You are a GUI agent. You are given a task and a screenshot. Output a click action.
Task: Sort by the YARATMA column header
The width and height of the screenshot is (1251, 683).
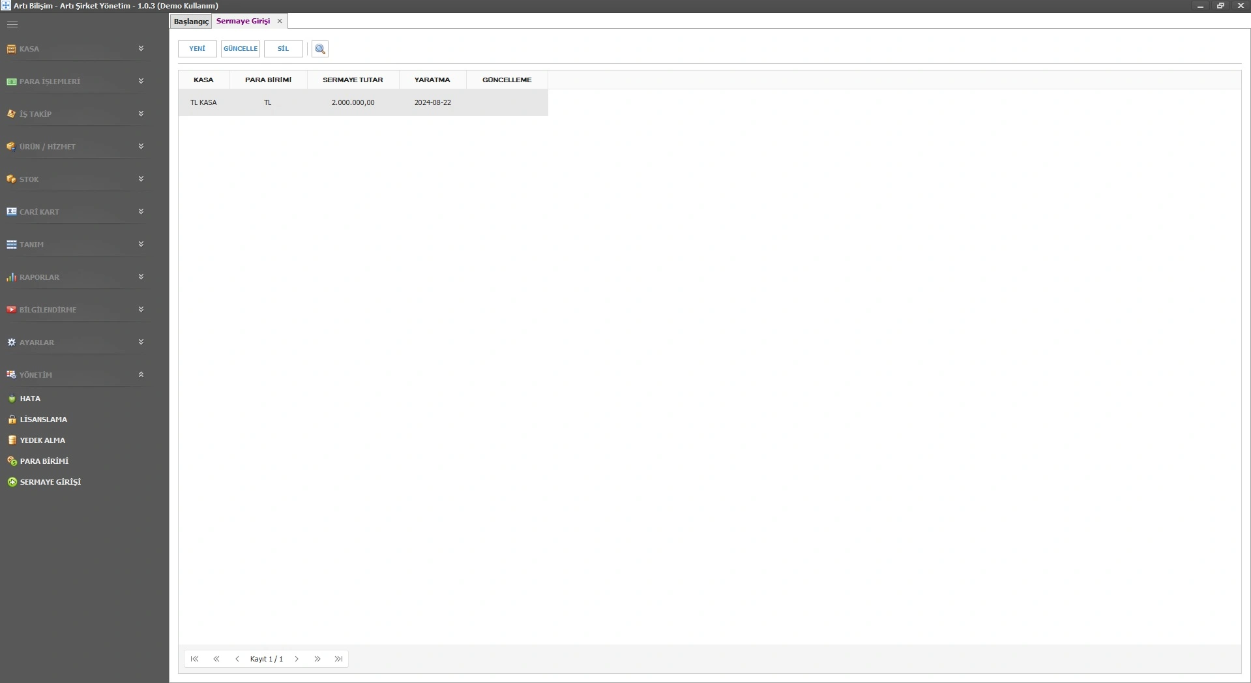pos(433,80)
